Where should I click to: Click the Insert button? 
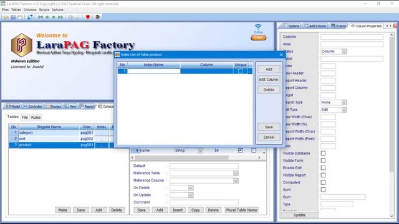(x=177, y=210)
